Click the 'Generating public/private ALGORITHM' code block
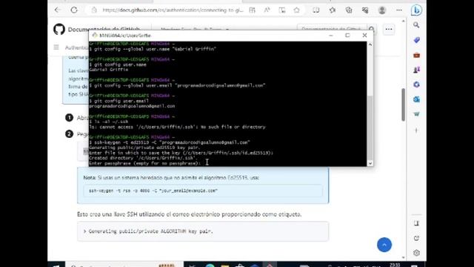This screenshot has height=267, width=474. click(203, 231)
